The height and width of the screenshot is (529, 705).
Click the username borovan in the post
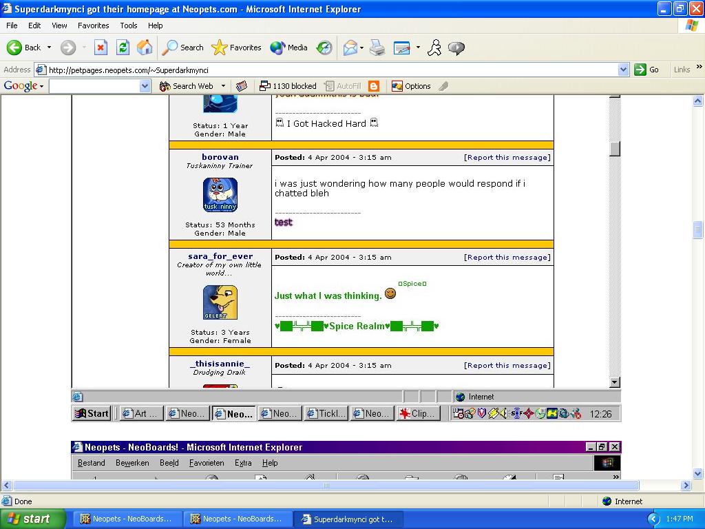[x=220, y=157]
